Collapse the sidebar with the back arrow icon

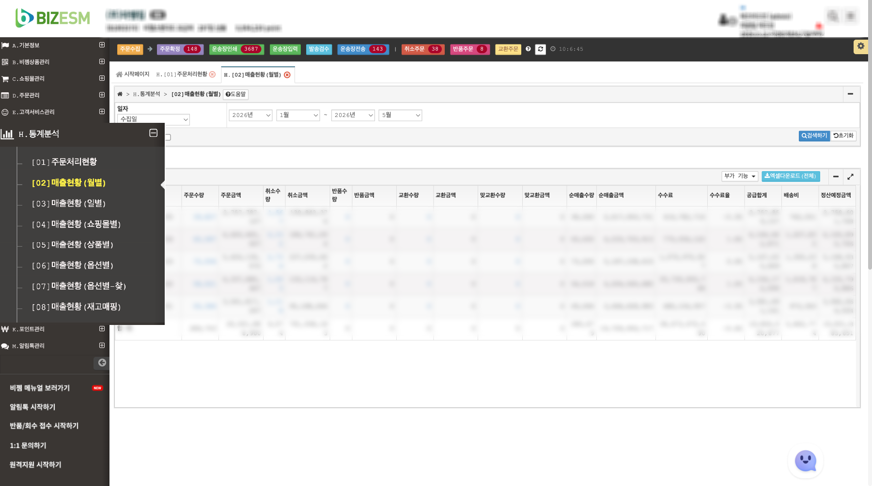click(102, 363)
